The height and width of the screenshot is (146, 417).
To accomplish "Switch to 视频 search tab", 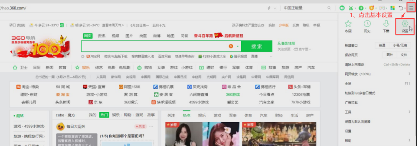I will [116, 36].
